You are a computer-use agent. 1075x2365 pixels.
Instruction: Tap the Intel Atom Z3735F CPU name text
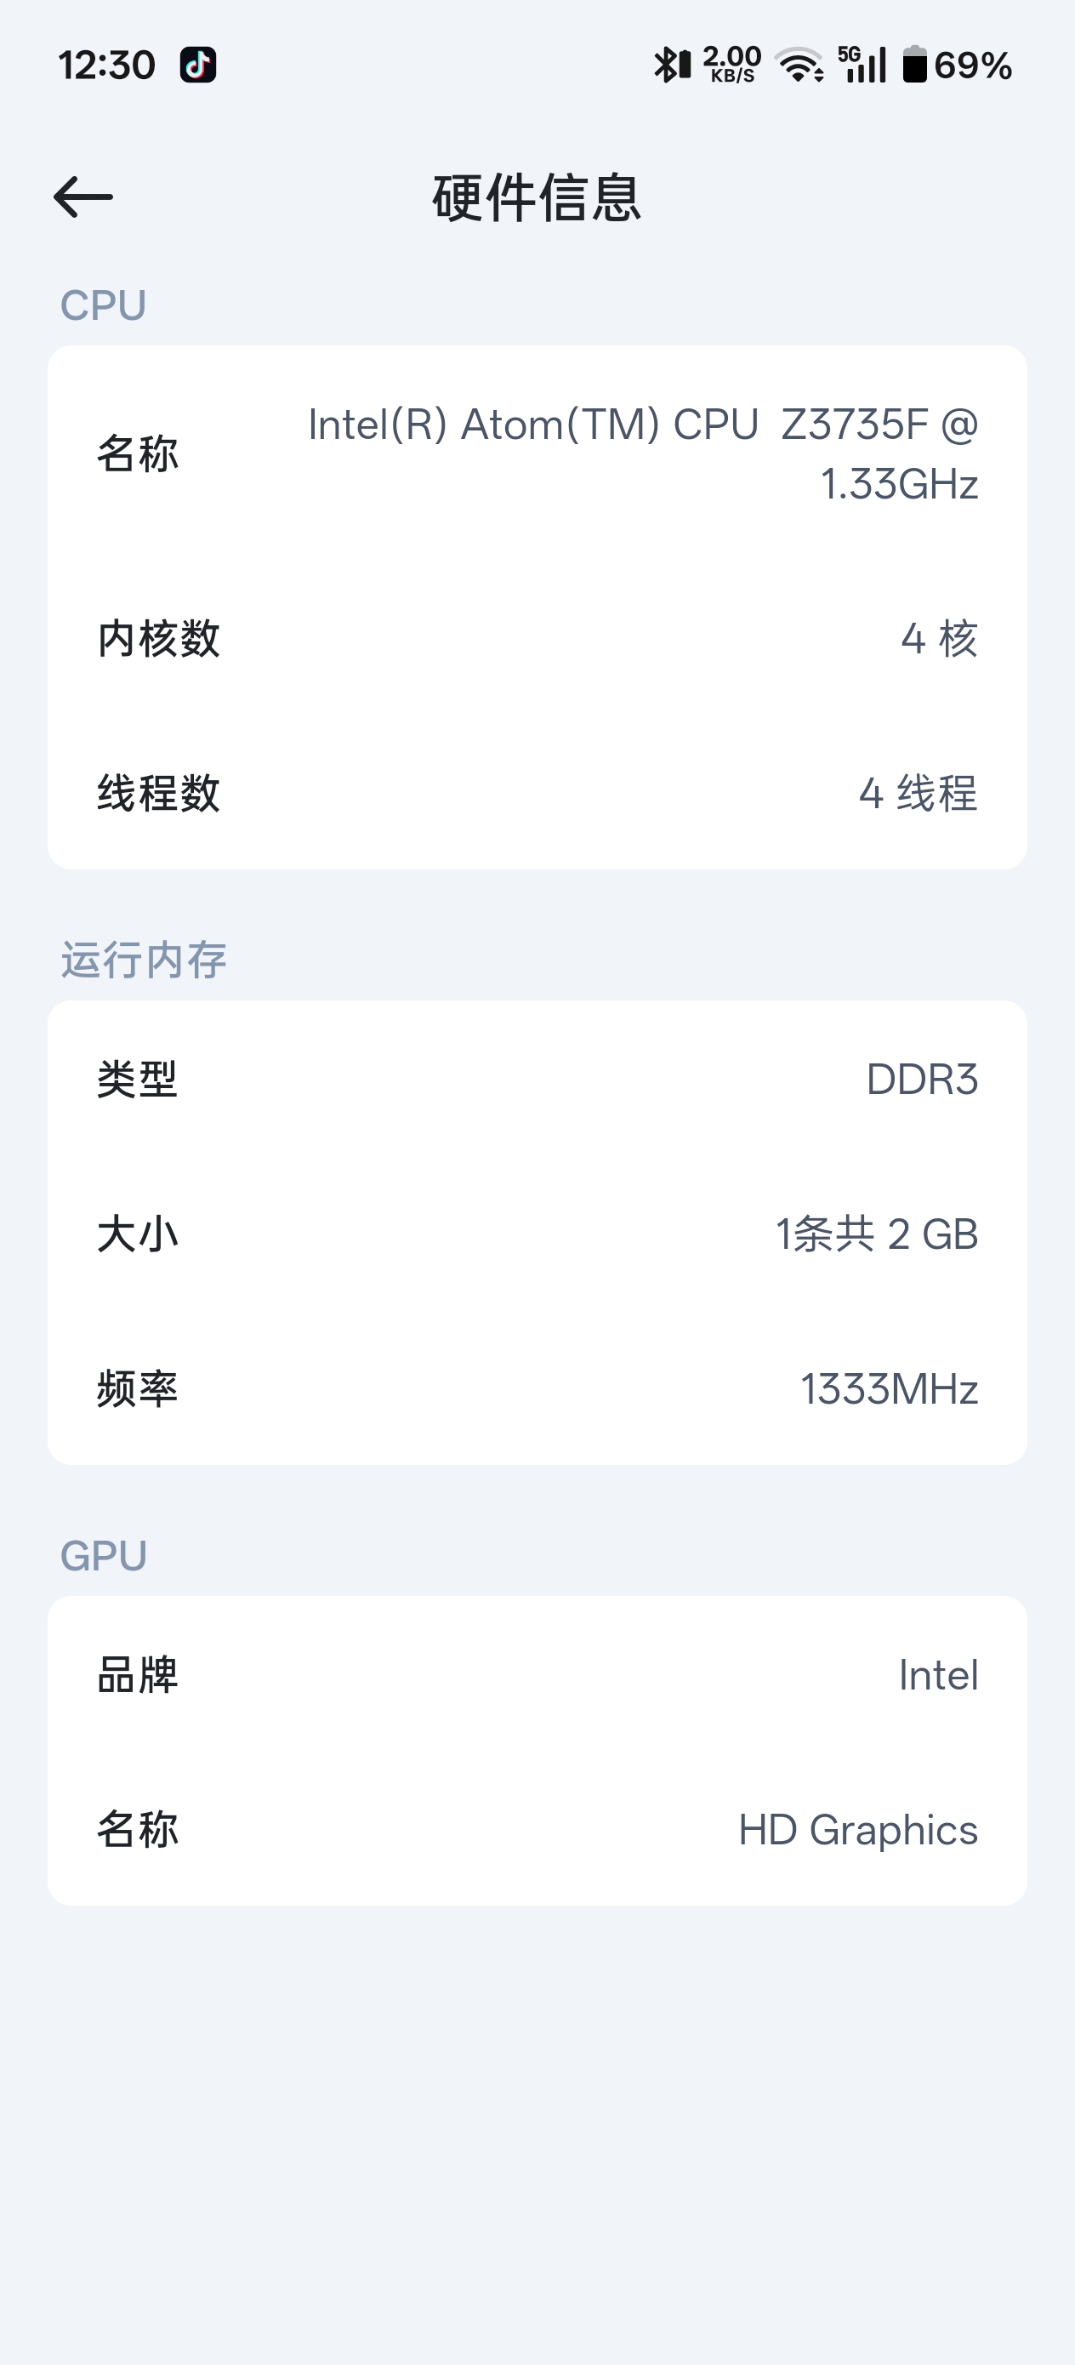(x=643, y=453)
